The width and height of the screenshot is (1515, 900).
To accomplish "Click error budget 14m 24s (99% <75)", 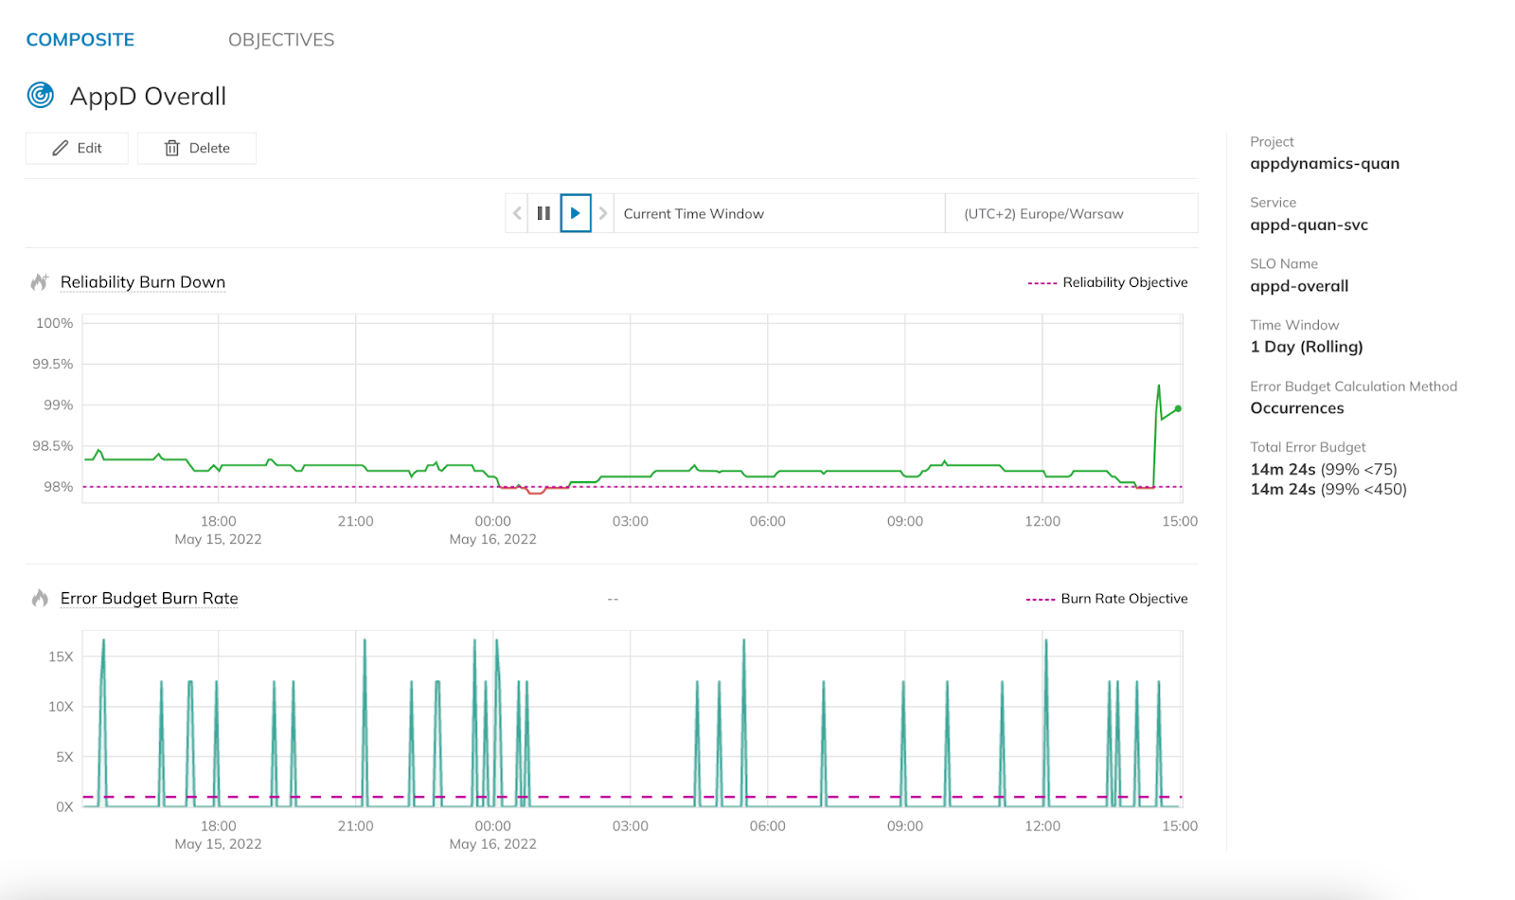I will click(1324, 469).
